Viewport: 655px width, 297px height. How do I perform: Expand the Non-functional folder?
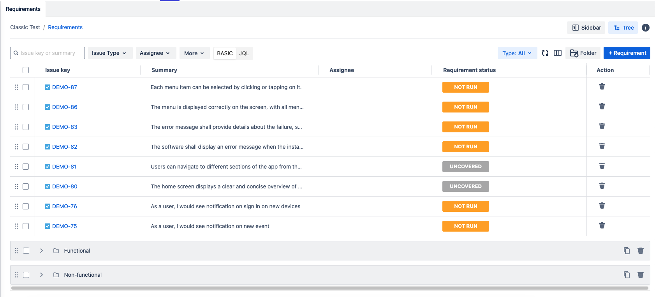pyautogui.click(x=41, y=275)
